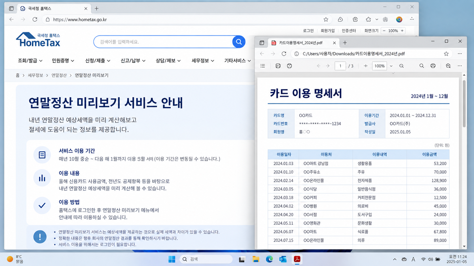Image resolution: width=474 pixels, height=266 pixels.
Task: Increase the HomeTax screen size with plus
Action: tap(402, 31)
